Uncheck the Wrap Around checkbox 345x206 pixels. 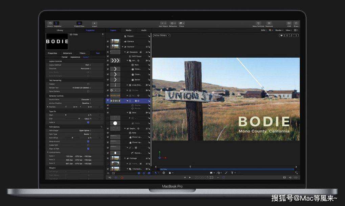pos(88,141)
